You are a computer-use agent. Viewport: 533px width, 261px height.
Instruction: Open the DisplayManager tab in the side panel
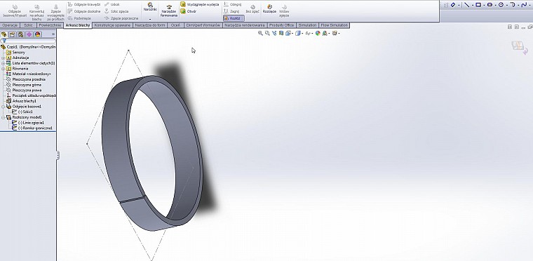[38, 34]
